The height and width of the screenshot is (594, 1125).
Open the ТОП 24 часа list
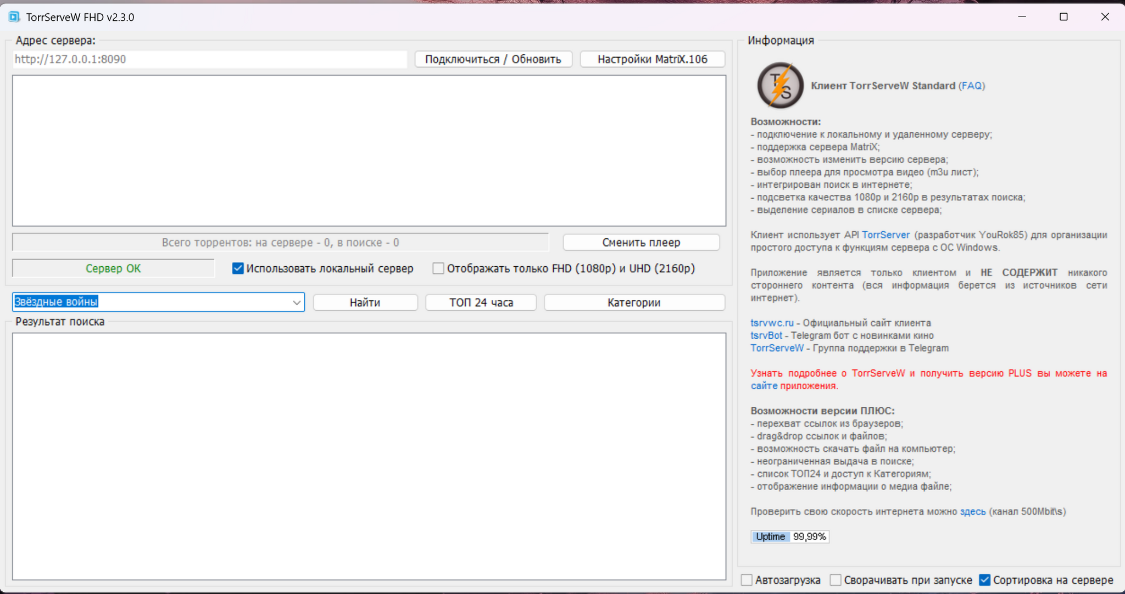tap(481, 302)
